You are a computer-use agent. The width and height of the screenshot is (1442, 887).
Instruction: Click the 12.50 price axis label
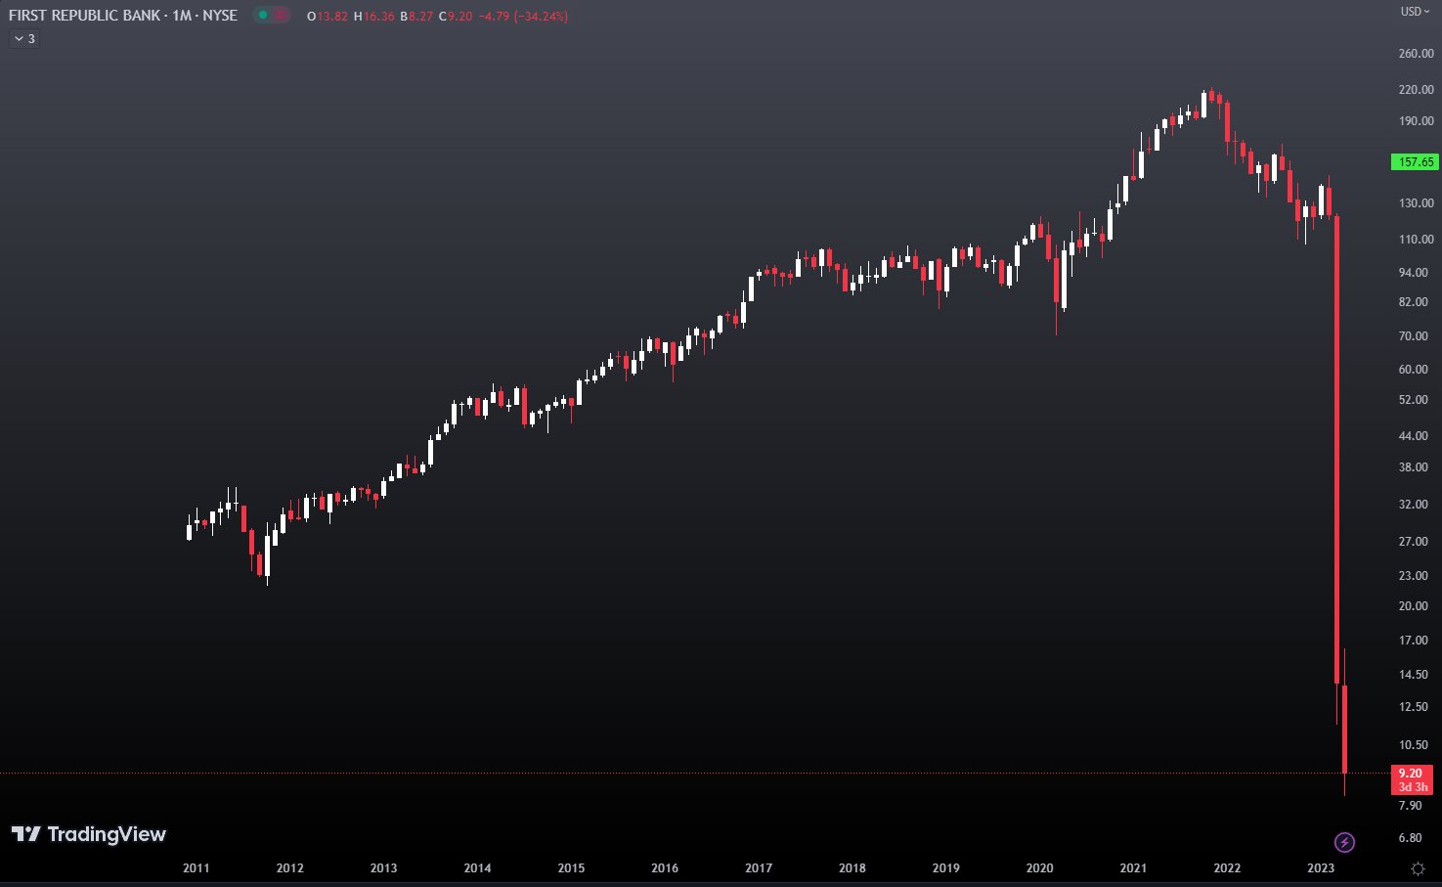1414,707
